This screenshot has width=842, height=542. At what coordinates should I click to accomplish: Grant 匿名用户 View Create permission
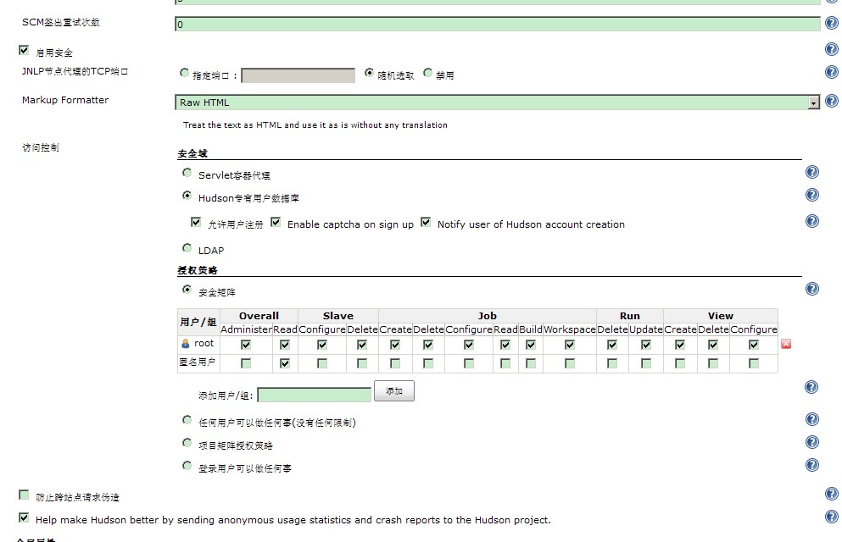click(680, 363)
